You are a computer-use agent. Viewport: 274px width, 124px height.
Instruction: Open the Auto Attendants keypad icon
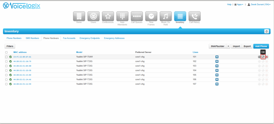click(x=122, y=16)
